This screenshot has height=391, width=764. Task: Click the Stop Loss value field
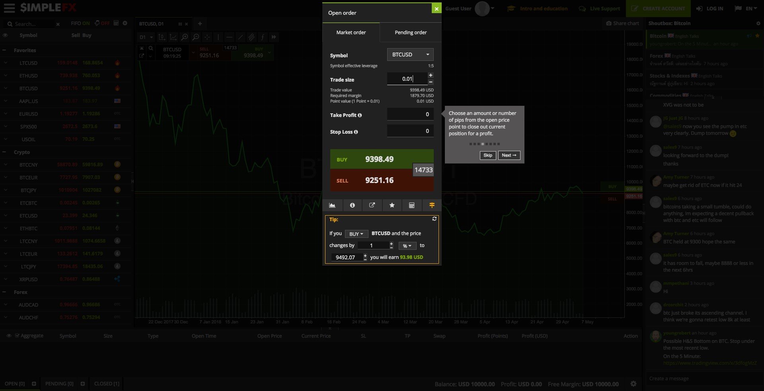click(410, 131)
